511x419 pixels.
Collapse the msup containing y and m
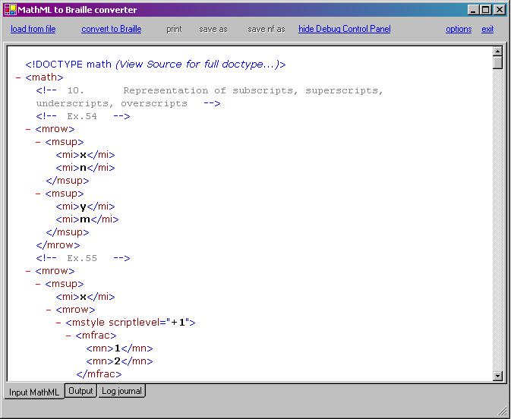point(38,194)
